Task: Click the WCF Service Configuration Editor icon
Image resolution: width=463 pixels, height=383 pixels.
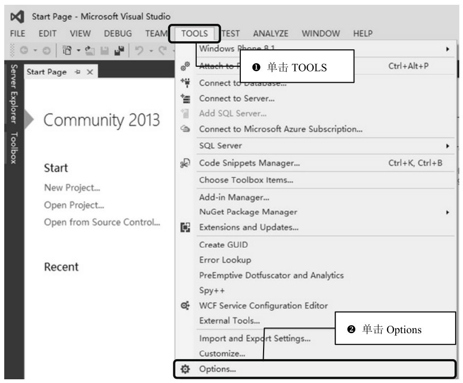Action: (185, 306)
